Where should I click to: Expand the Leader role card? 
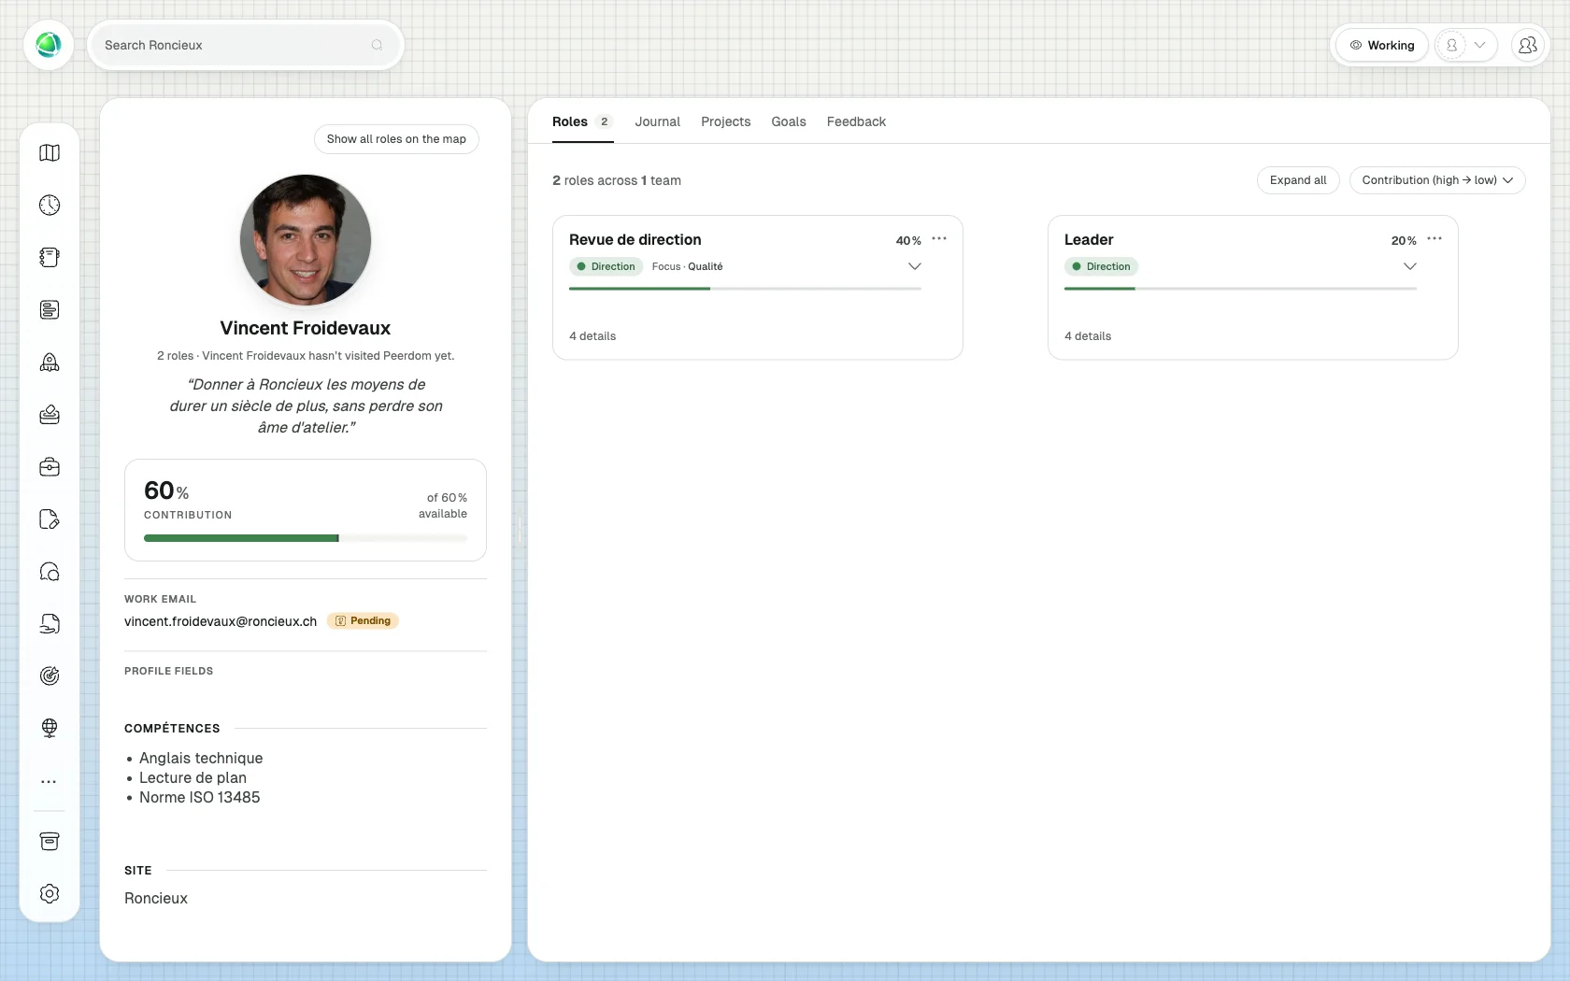1410,266
